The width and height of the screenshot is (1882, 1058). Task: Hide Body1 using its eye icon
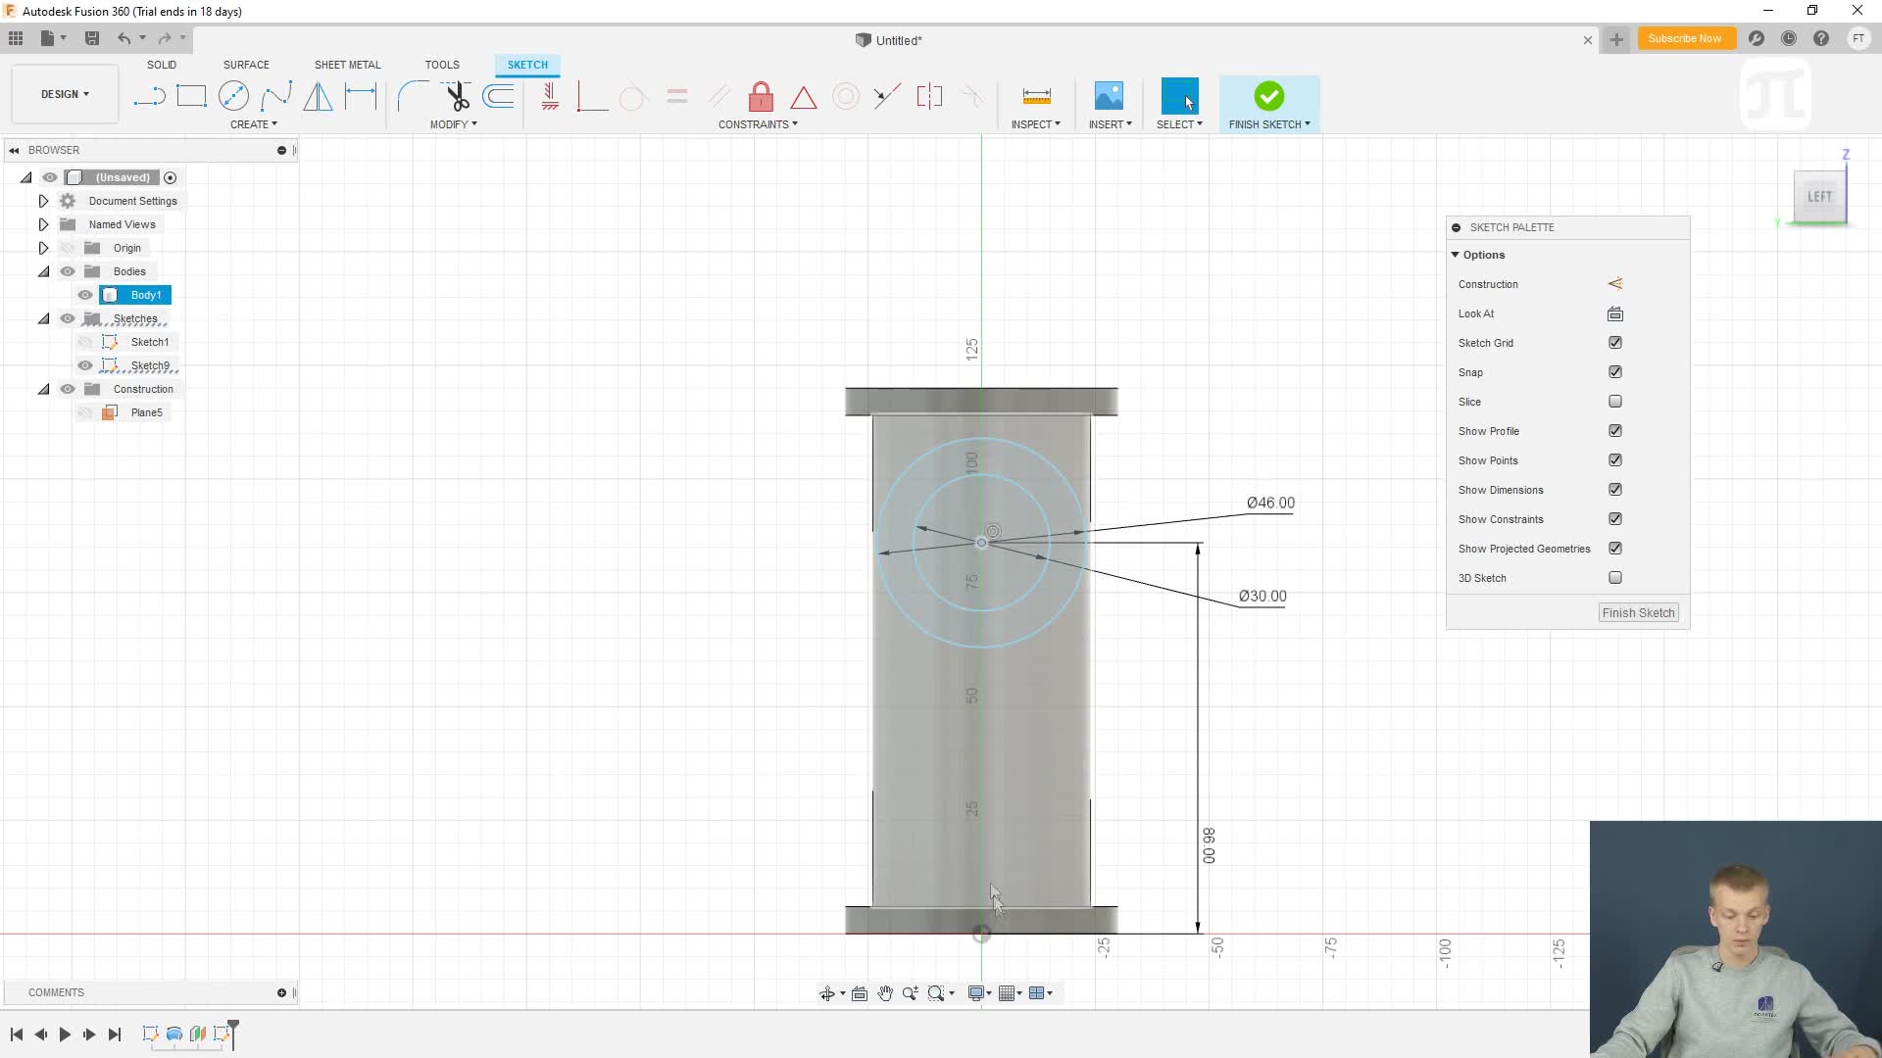(85, 295)
